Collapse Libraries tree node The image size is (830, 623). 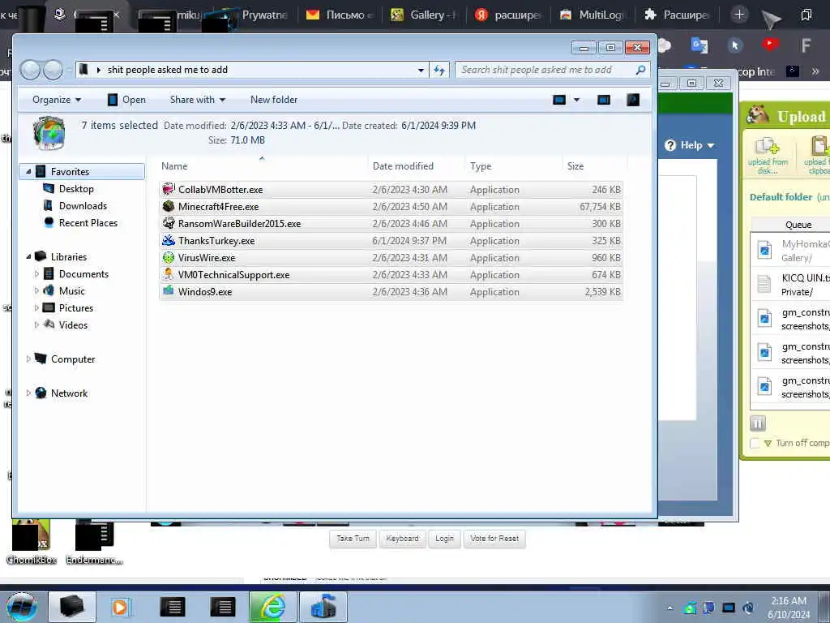[x=28, y=256]
